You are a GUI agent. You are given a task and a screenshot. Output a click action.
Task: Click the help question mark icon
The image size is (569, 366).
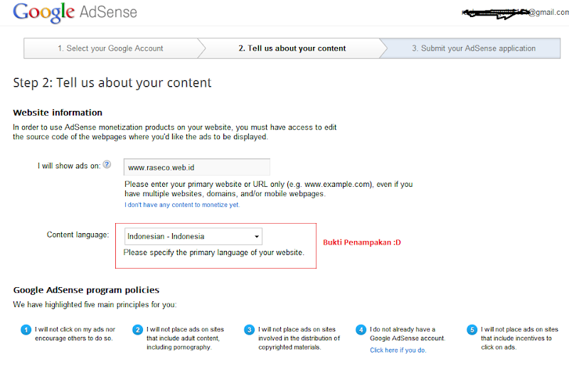pyautogui.click(x=107, y=164)
